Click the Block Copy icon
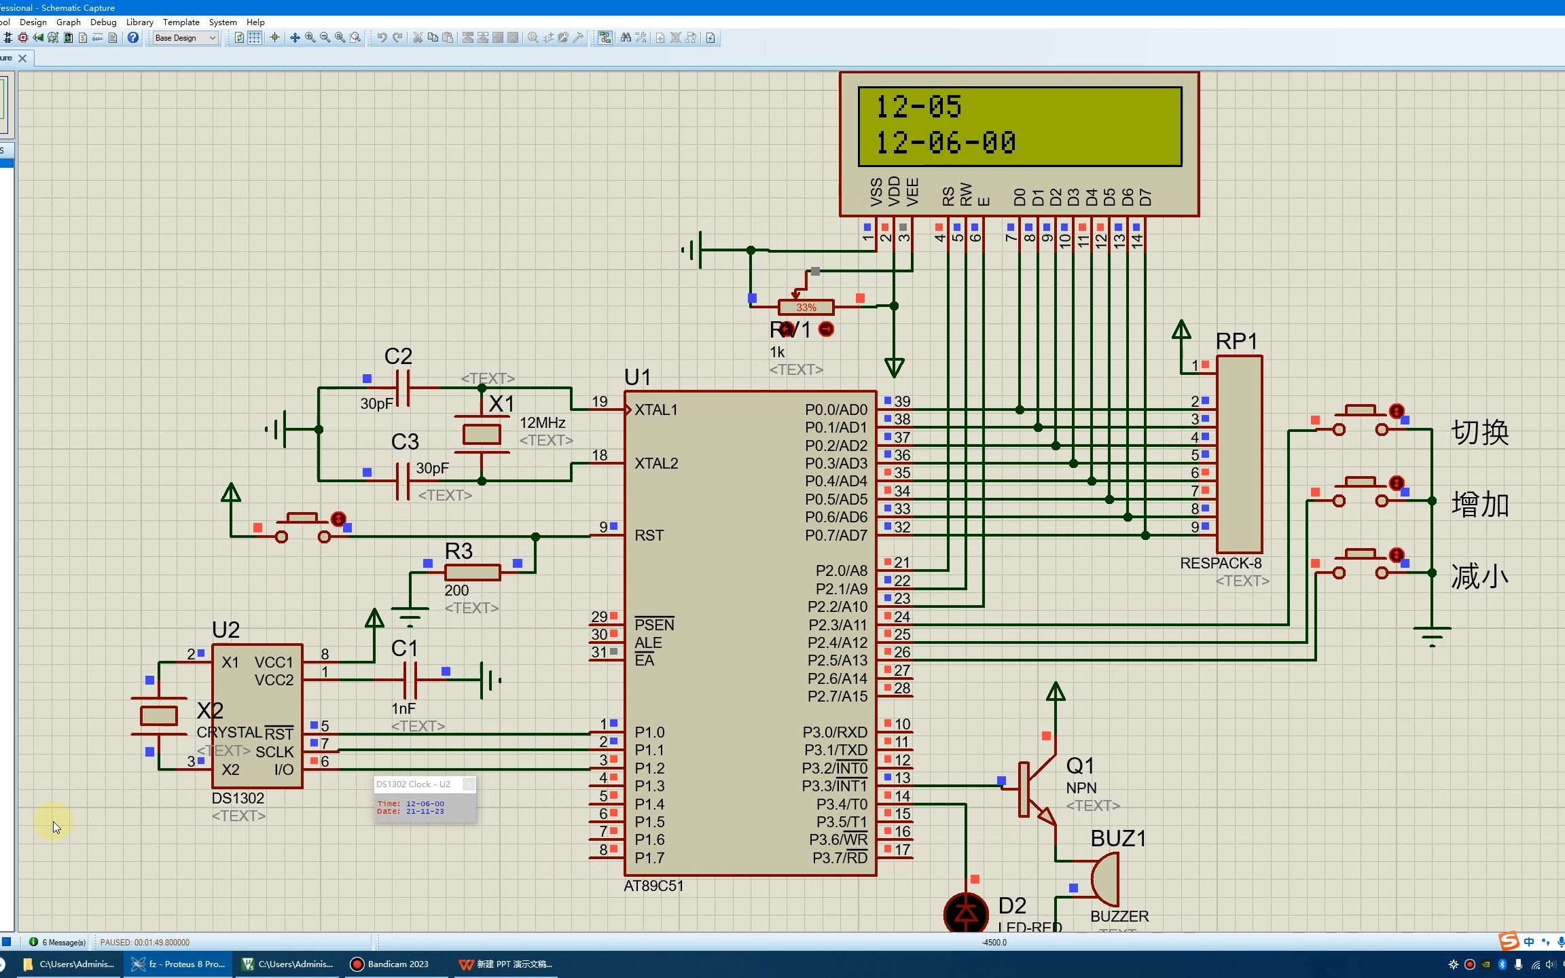This screenshot has height=978, width=1565. point(467,38)
